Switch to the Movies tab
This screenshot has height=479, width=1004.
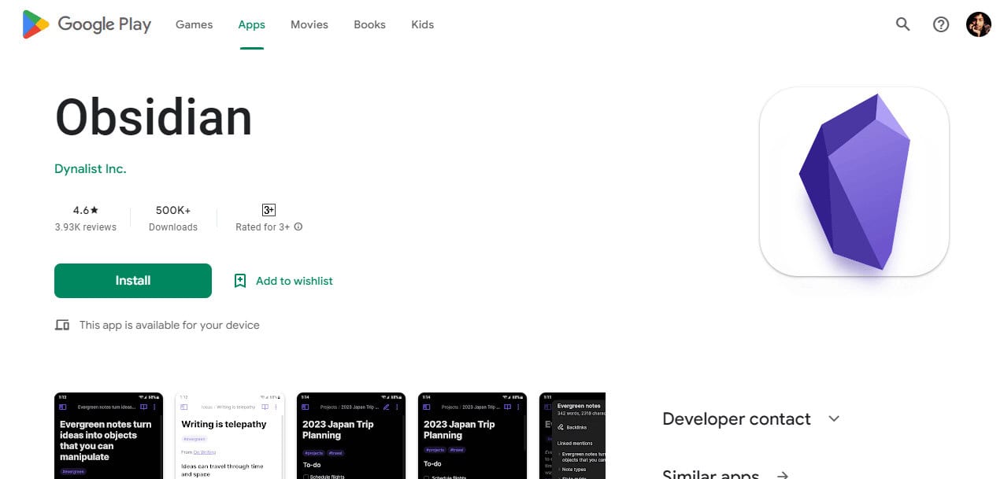(309, 24)
